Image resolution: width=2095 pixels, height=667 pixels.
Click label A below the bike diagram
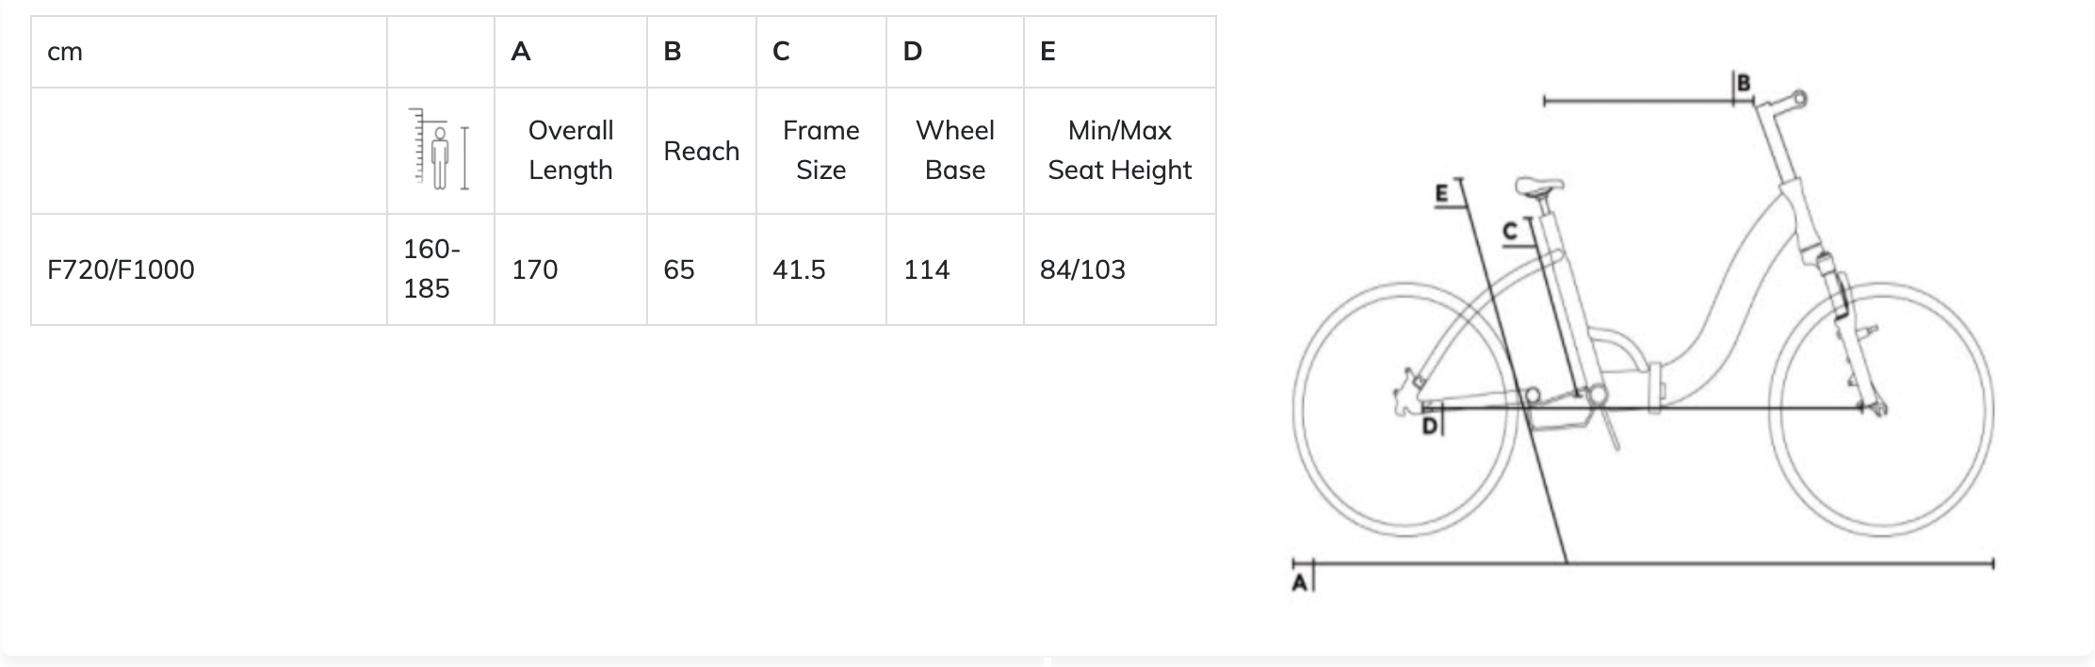coord(1301,582)
